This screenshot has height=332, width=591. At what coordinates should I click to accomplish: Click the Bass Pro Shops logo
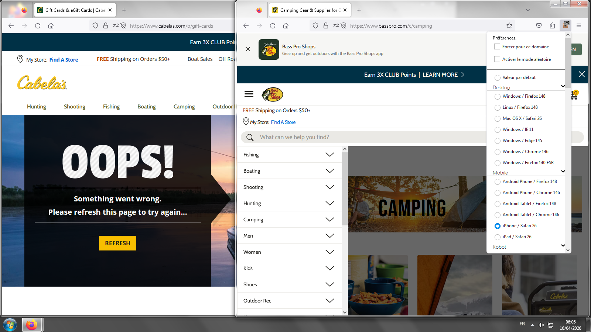tap(272, 94)
